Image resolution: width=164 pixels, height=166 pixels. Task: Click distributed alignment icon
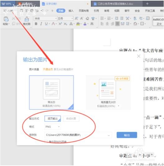pos(123,24)
